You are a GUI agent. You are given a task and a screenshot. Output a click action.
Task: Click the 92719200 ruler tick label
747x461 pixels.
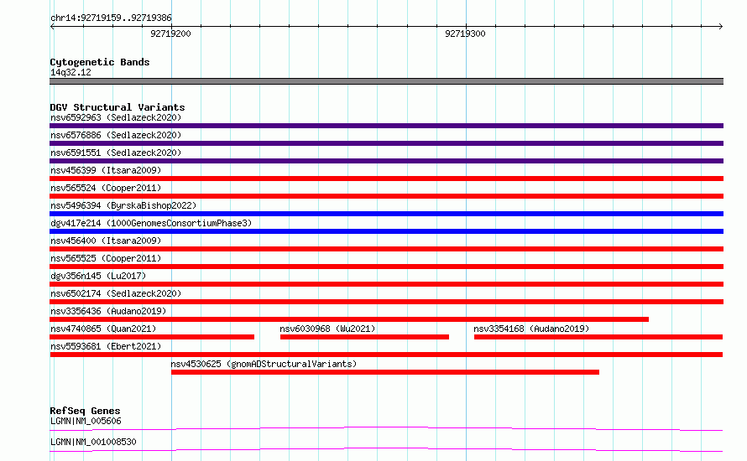[x=170, y=34]
